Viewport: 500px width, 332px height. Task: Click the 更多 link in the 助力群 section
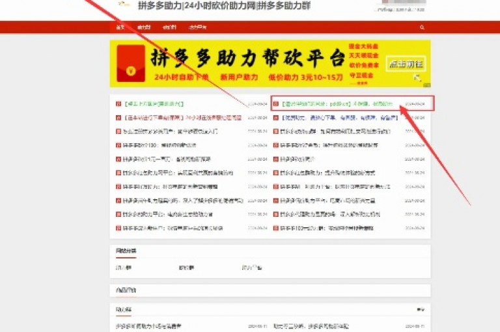click(x=421, y=310)
